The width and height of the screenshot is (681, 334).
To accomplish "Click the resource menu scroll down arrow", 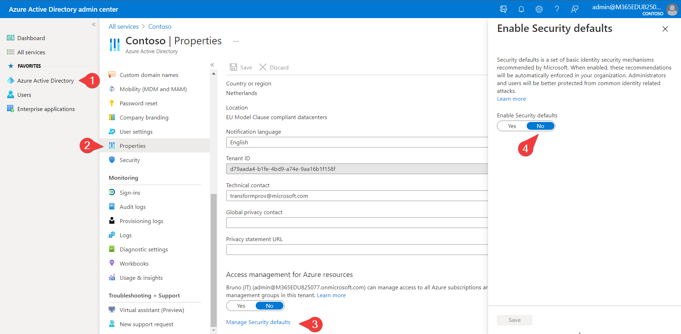I will coord(214,330).
